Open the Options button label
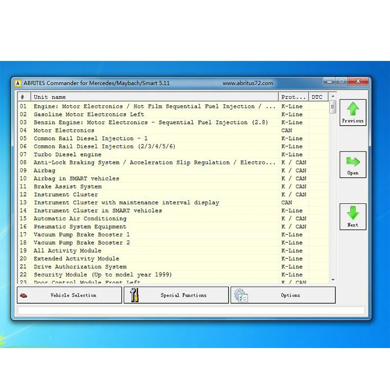The height and width of the screenshot is (390, 390). 290,295
